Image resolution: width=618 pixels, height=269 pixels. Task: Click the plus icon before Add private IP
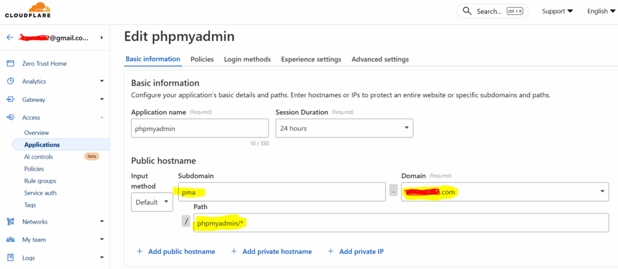point(331,252)
